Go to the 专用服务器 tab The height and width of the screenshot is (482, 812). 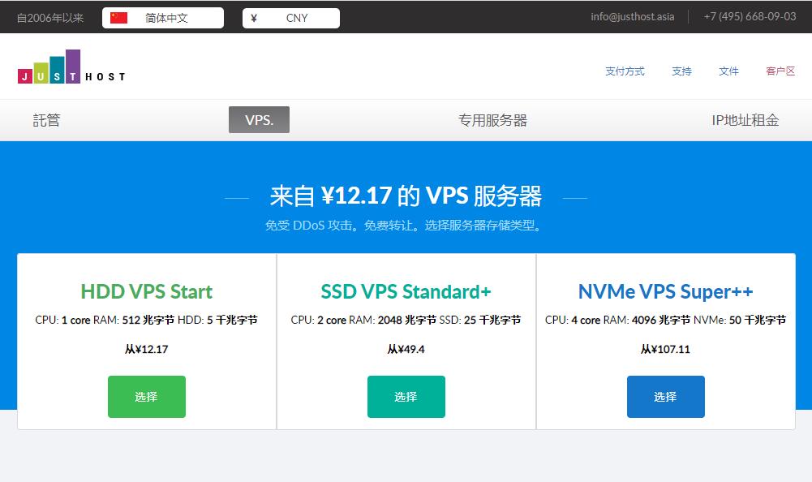click(492, 120)
